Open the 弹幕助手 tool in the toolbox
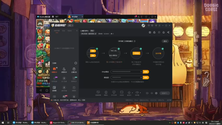Image resolution: width=222 pixels, height=125 pixels. (54, 70)
